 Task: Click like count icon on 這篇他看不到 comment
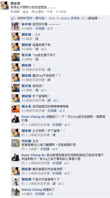click(x=43, y=49)
